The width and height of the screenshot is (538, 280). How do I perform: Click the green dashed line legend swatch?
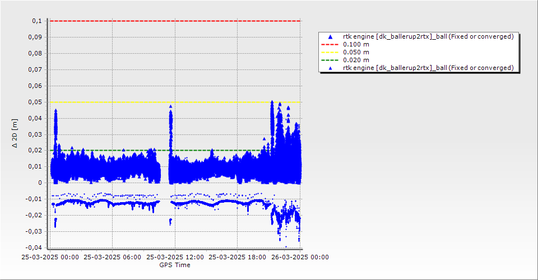coord(330,60)
